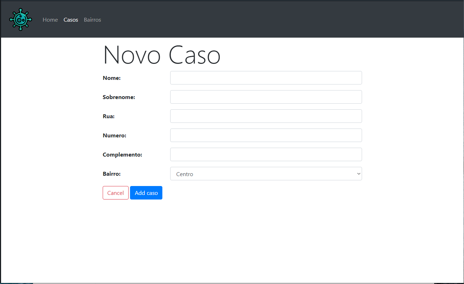Go to the Home nav link
Screen dimensions: 464x284
point(50,20)
